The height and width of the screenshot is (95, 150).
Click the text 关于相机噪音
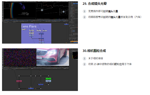[96, 58]
